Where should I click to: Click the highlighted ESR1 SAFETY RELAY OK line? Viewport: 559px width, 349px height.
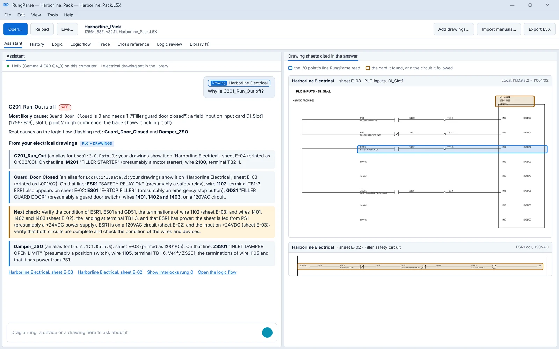tap(452, 149)
